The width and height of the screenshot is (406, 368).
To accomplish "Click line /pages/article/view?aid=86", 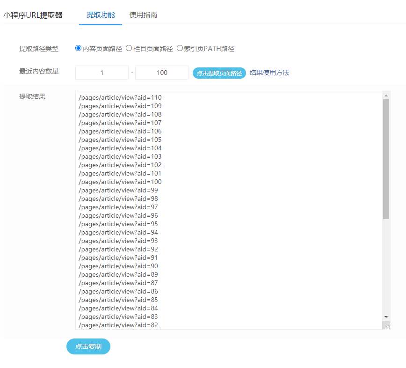I will (x=118, y=291).
